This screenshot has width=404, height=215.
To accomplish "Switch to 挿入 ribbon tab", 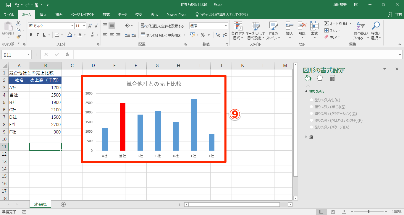I will click(43, 14).
